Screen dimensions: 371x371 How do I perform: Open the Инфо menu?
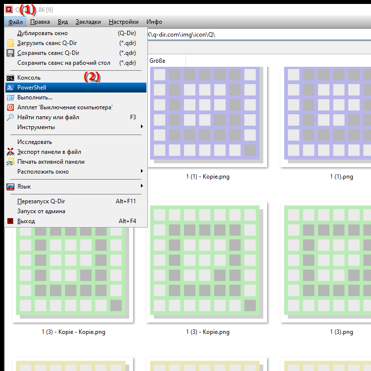click(154, 22)
